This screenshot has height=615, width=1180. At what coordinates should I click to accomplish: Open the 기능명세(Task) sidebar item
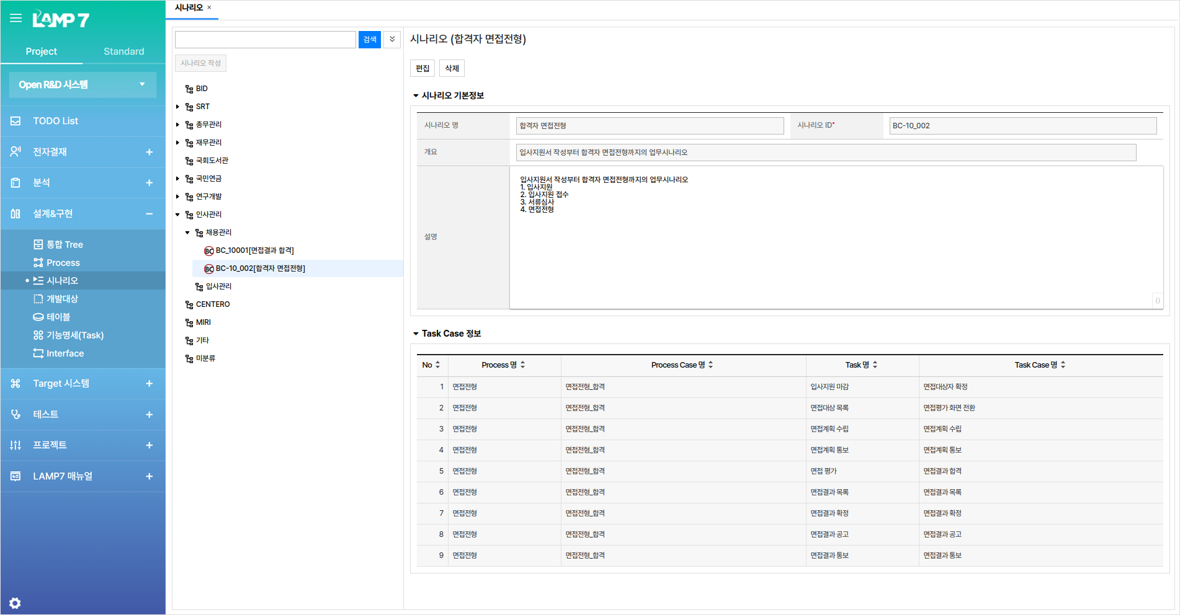pos(74,335)
